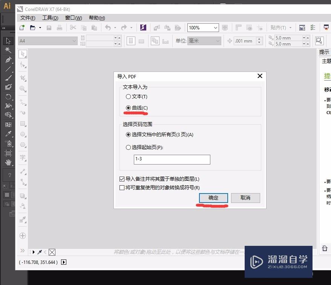Select the CorelDRAW Ellipse tool
Viewport: 331px width, 285px height.
[23, 134]
